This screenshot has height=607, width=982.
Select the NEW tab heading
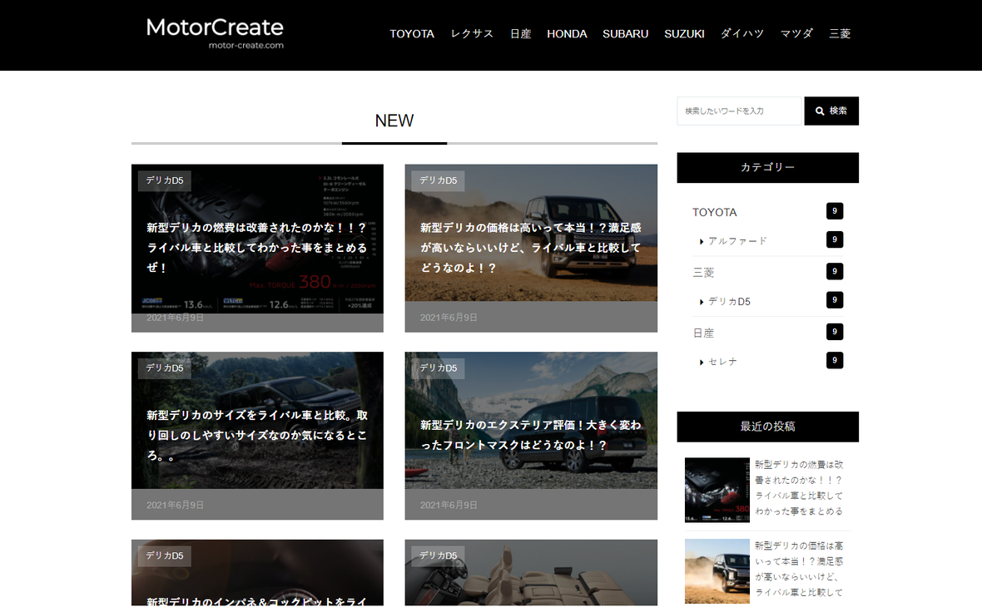pos(394,121)
